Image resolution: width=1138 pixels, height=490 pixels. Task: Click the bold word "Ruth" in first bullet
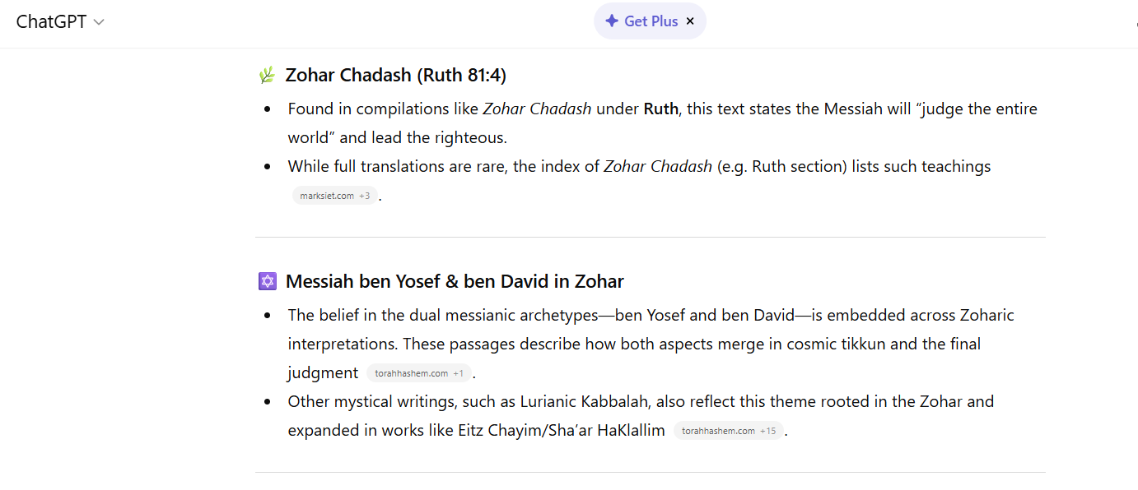point(661,109)
